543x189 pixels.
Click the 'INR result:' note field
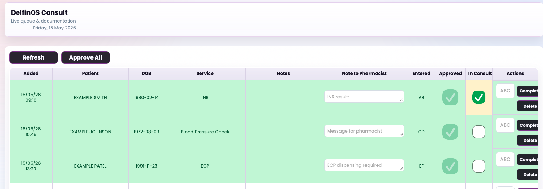coord(364,97)
